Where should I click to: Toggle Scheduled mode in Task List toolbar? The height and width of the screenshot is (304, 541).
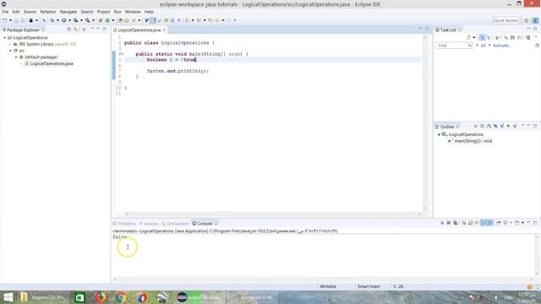489,37
